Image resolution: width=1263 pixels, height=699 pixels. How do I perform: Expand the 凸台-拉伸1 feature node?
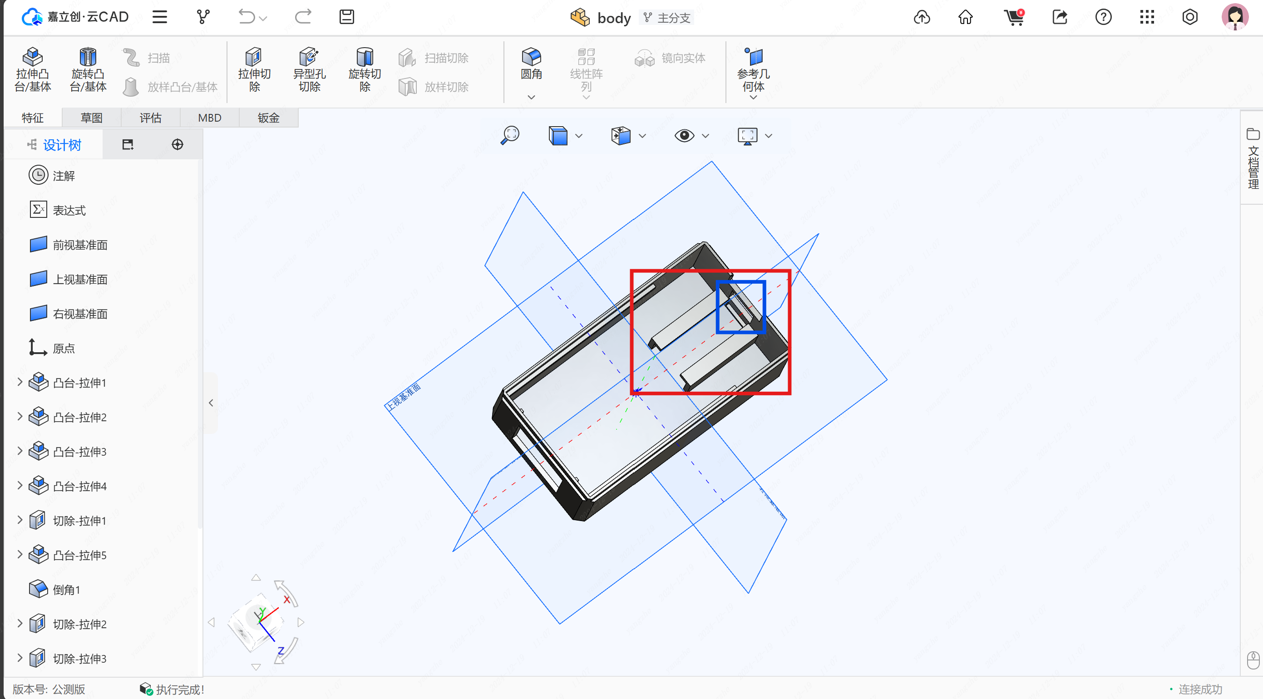click(x=20, y=382)
